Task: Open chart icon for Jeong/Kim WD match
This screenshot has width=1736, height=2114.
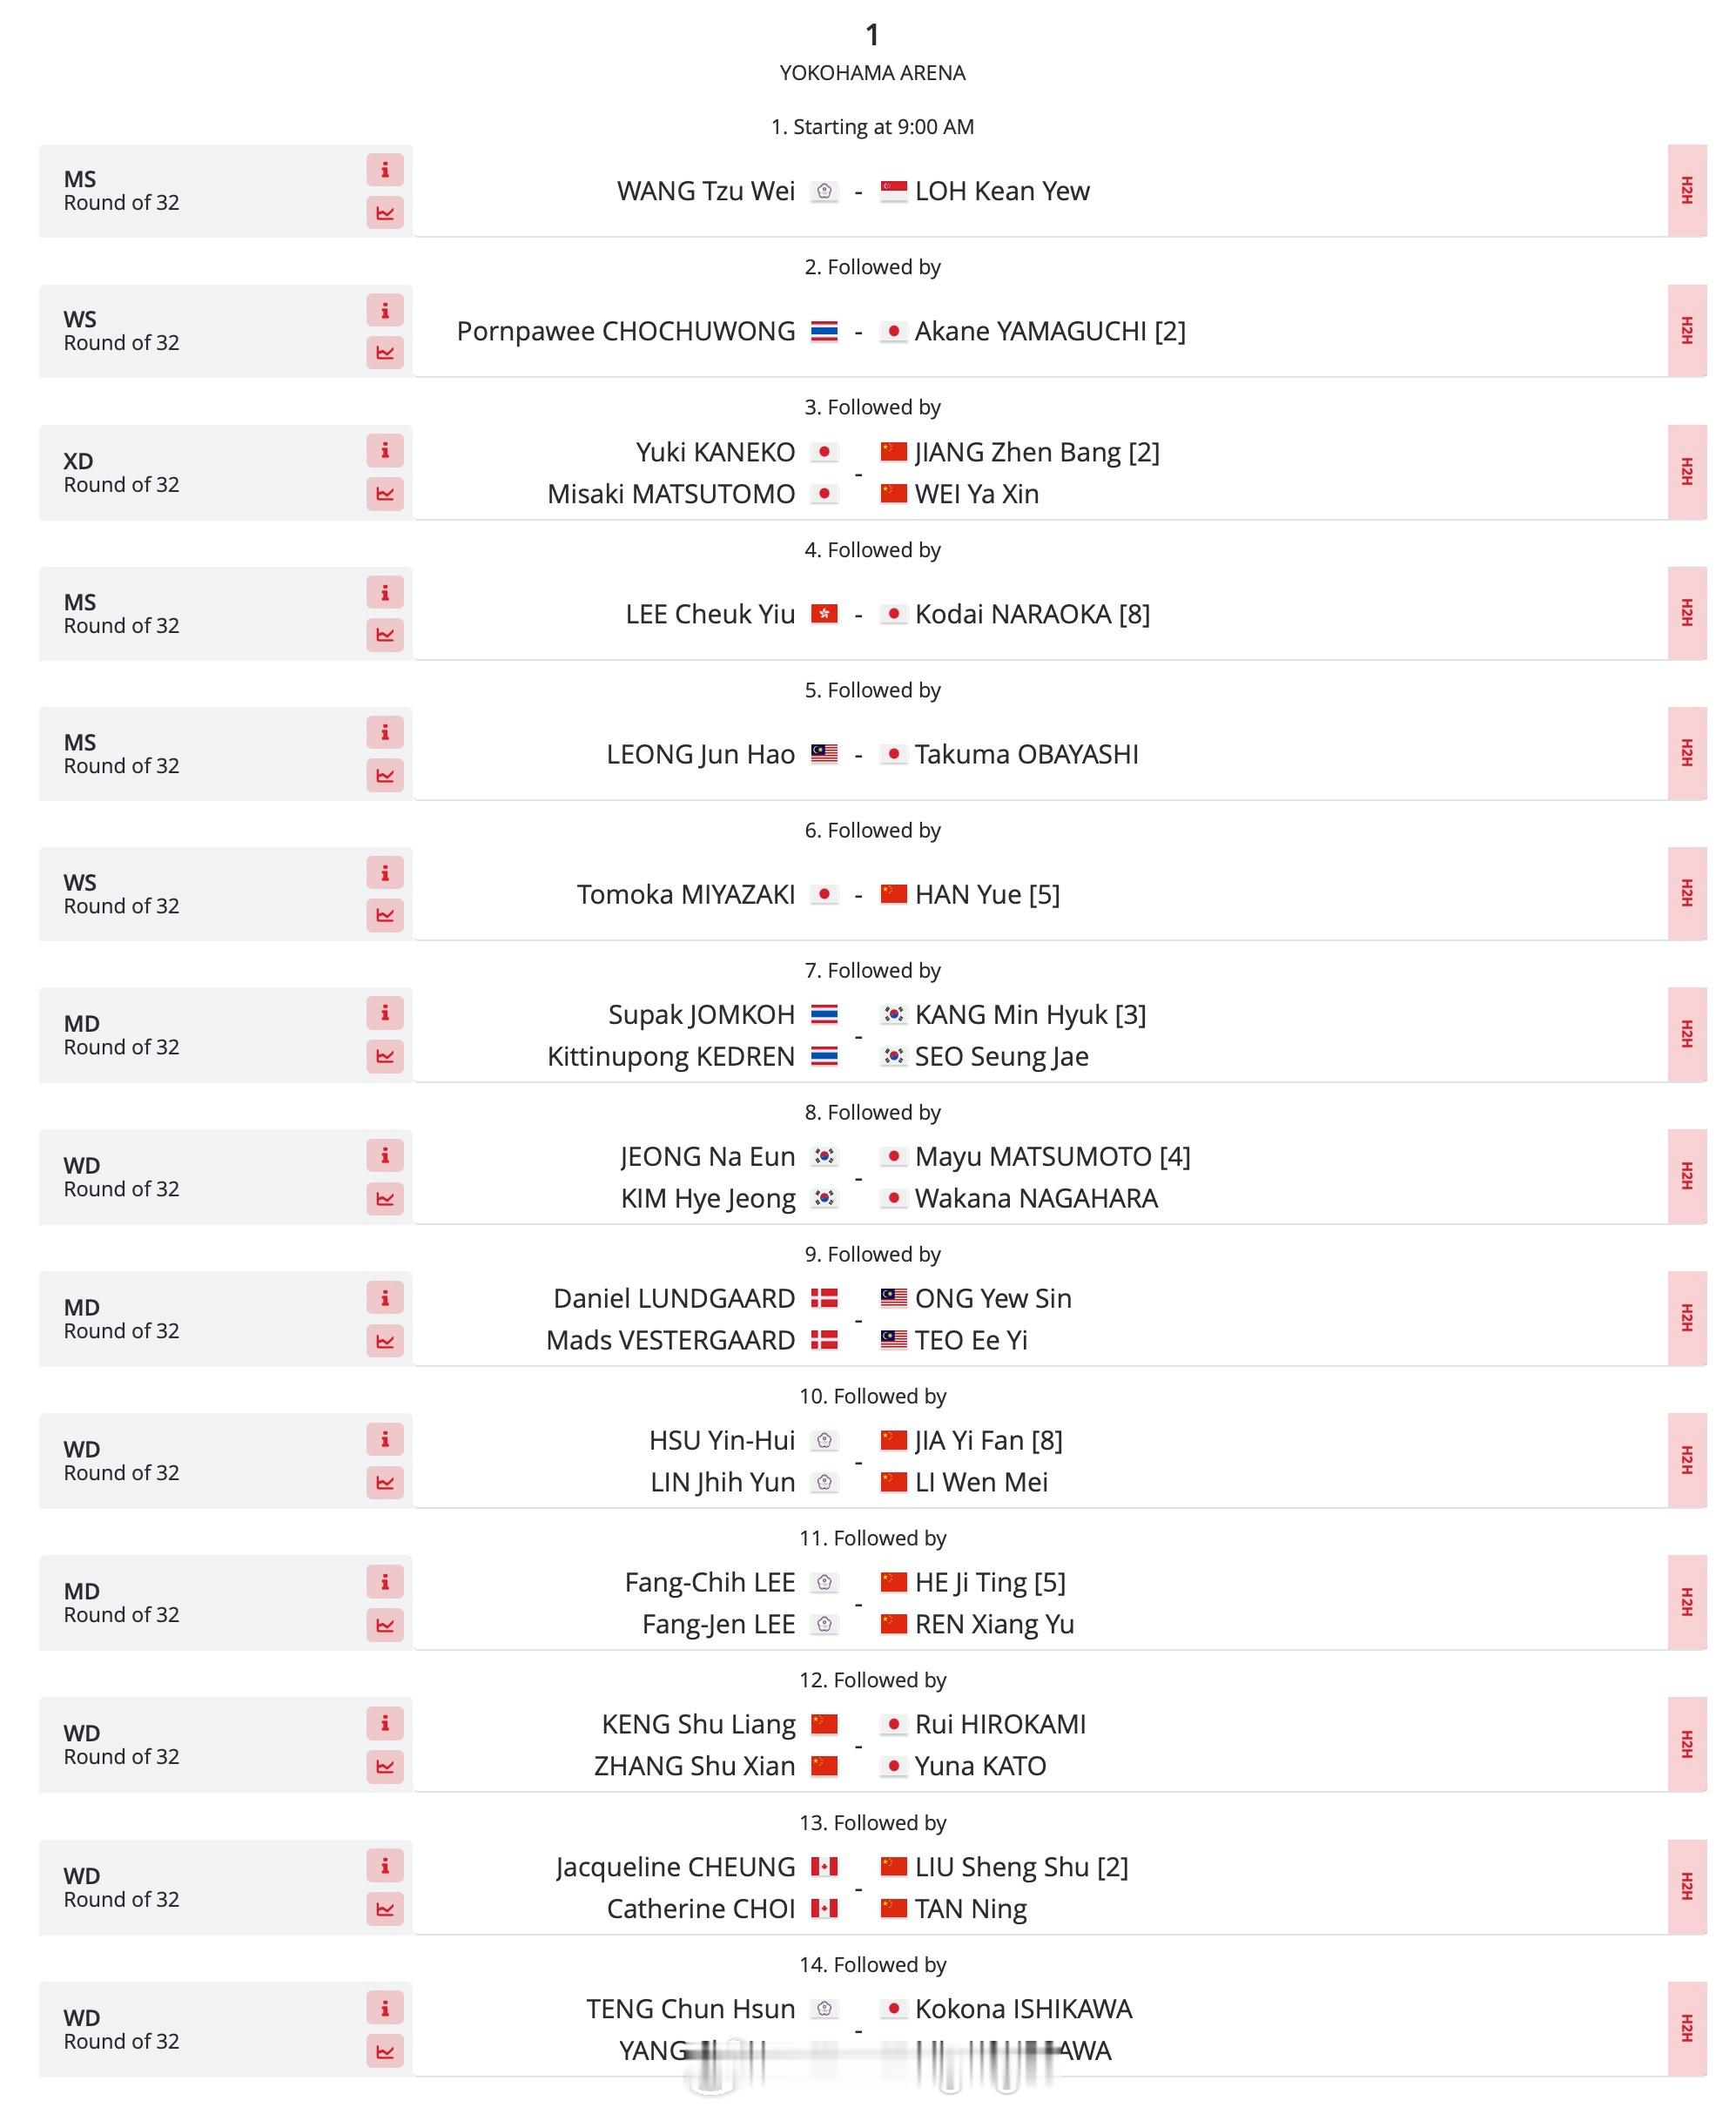Action: click(385, 1199)
